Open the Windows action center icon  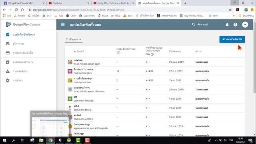point(250,140)
